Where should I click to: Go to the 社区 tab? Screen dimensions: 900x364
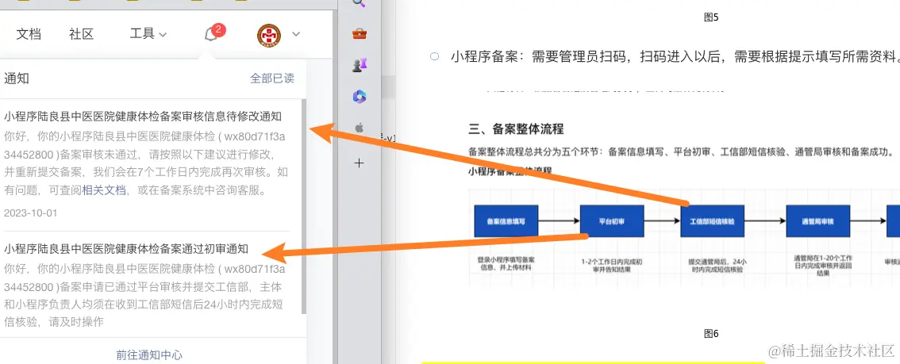[81, 34]
